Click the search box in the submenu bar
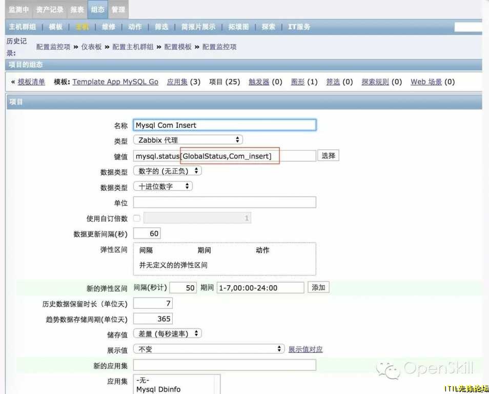The height and width of the screenshot is (394, 489). (x=468, y=27)
